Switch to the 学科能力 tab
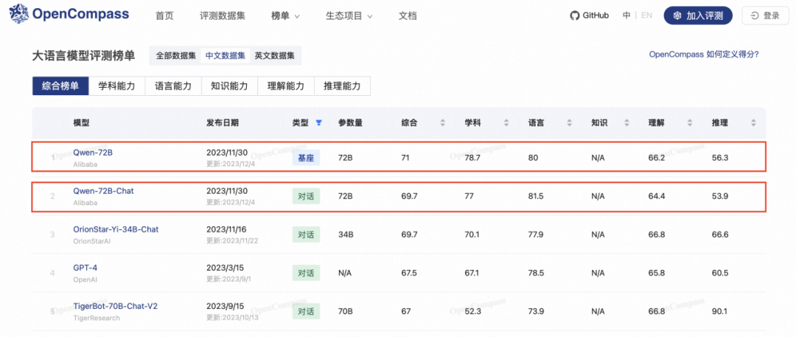Viewport: 796px width, 337px height. (x=116, y=86)
